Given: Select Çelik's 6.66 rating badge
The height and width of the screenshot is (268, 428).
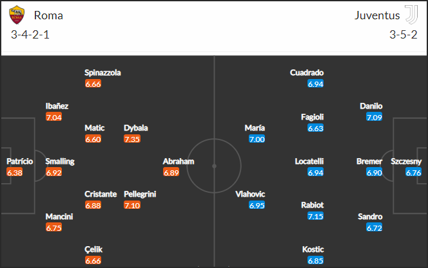Looking at the screenshot, I should pyautogui.click(x=93, y=260).
